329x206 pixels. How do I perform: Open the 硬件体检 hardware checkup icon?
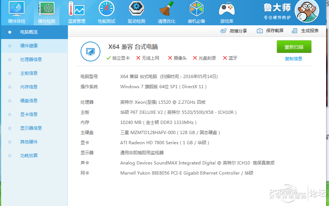17,9
